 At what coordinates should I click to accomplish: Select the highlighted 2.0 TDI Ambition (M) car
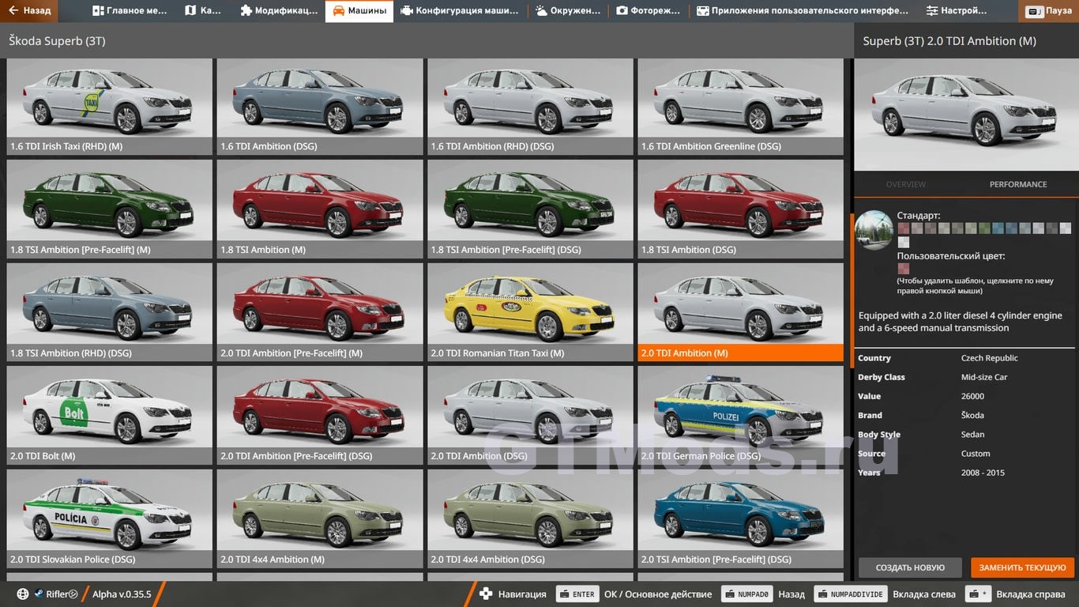[x=741, y=312]
